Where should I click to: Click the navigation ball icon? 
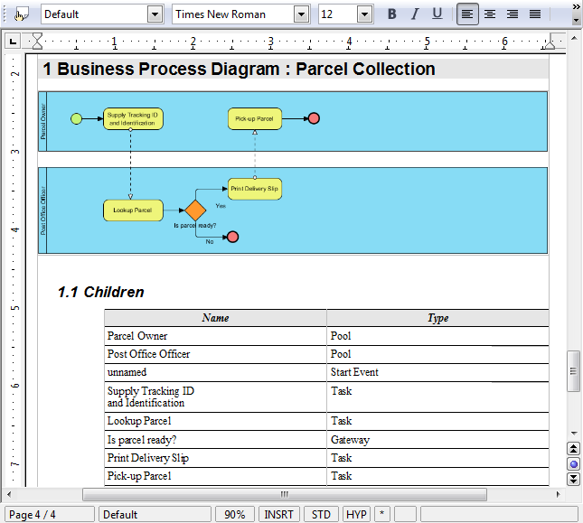(574, 464)
